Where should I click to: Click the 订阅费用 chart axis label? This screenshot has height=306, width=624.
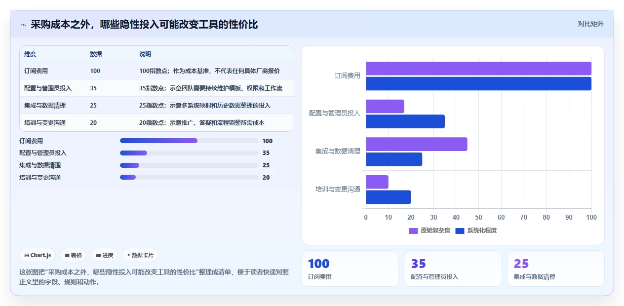click(x=348, y=76)
